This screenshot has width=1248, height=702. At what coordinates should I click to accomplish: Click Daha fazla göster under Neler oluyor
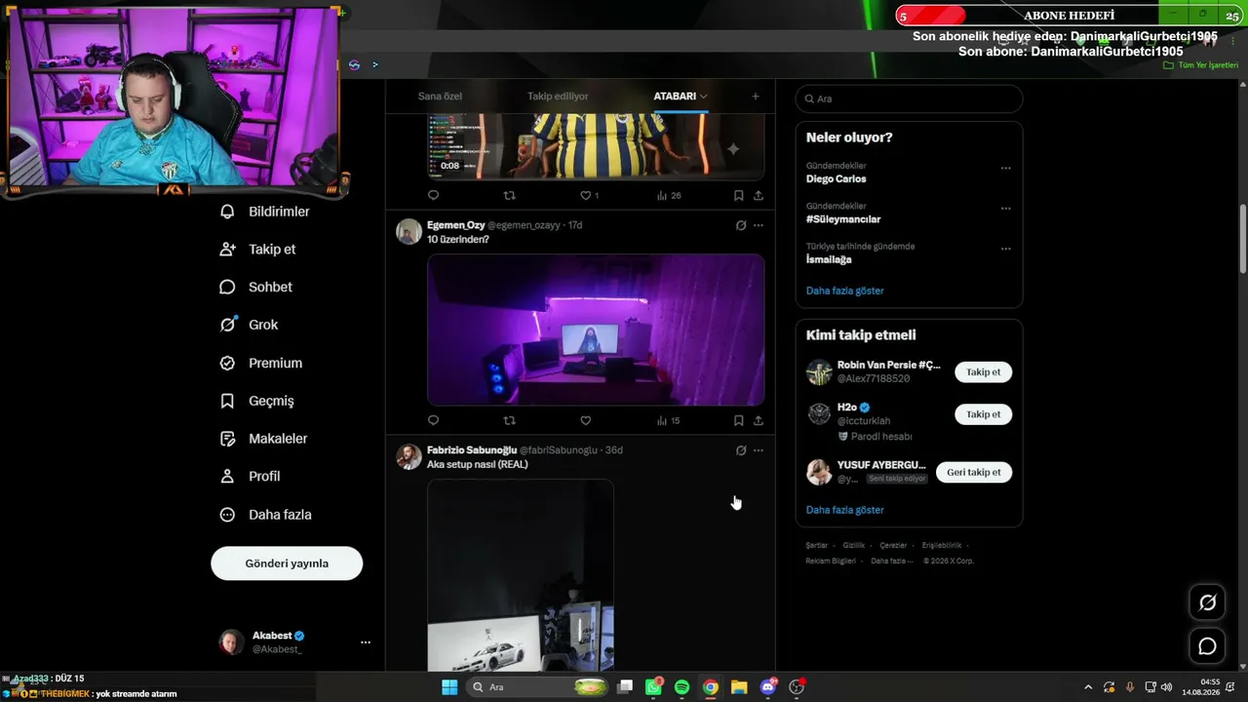coord(845,291)
